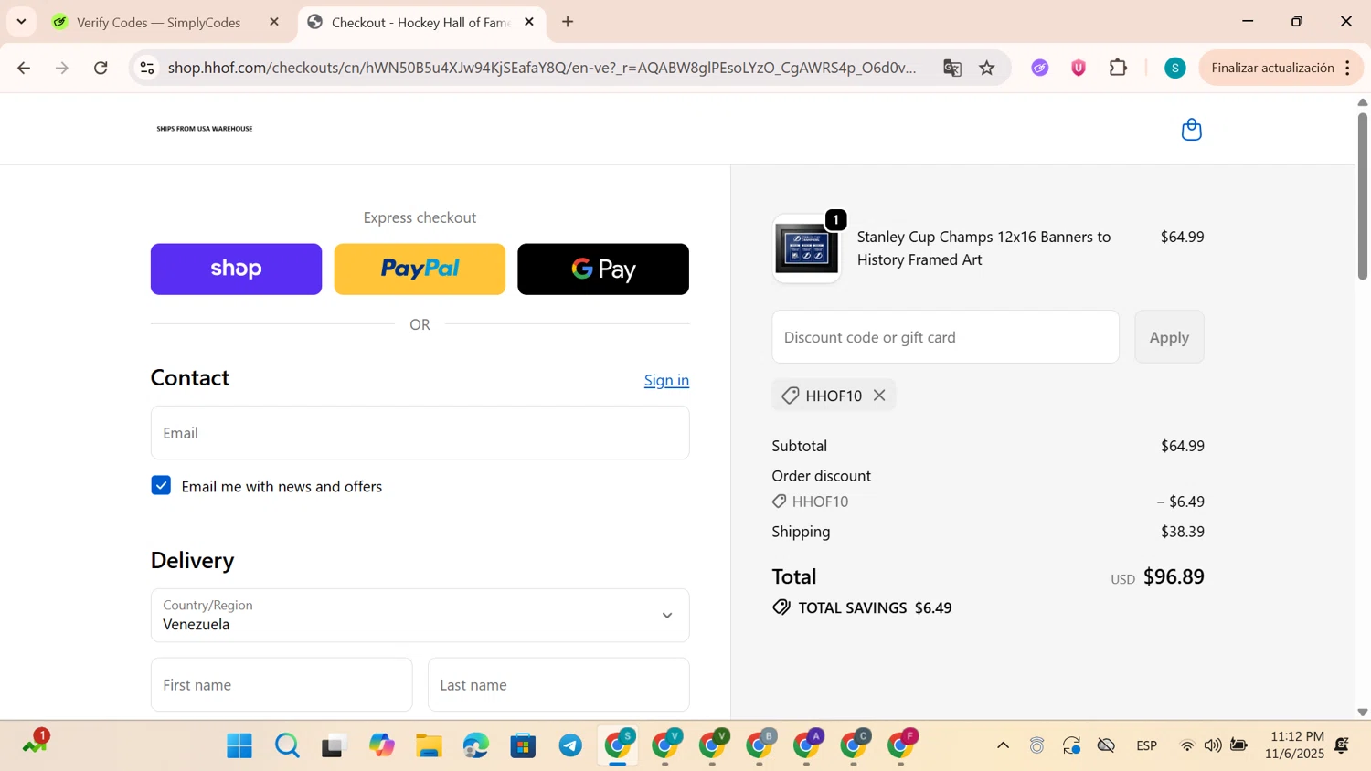
Task: Reload the checkout page
Action: point(101,68)
